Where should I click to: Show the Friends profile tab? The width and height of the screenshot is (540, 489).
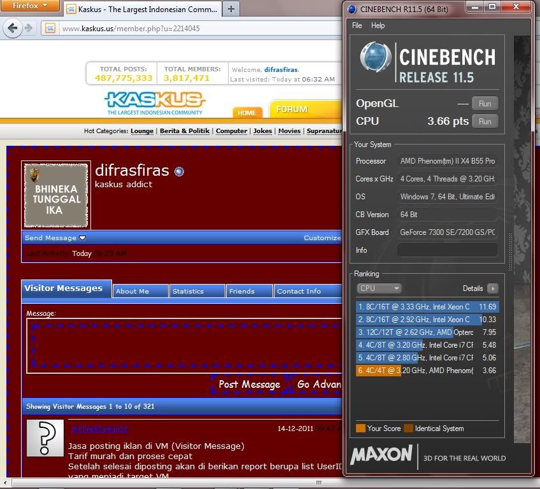tap(250, 291)
